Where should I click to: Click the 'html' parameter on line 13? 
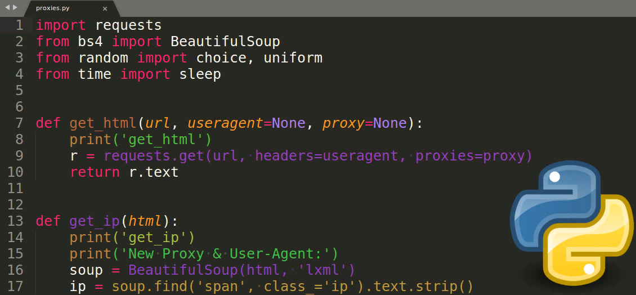145,221
